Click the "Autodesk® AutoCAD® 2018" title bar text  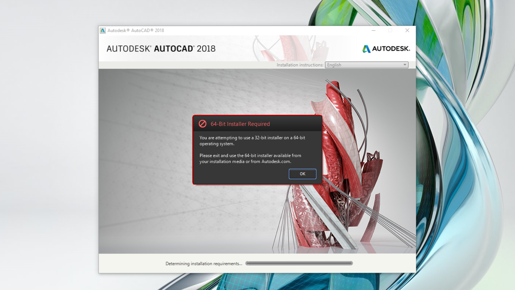(x=136, y=30)
